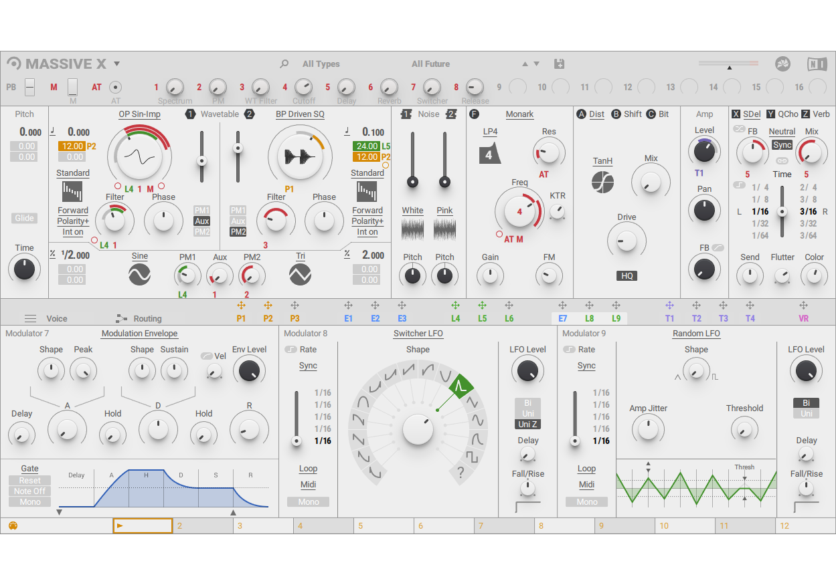Open the MASSIVE X main menu arrow
Image resolution: width=836 pixels, height=585 pixels.
click(116, 64)
